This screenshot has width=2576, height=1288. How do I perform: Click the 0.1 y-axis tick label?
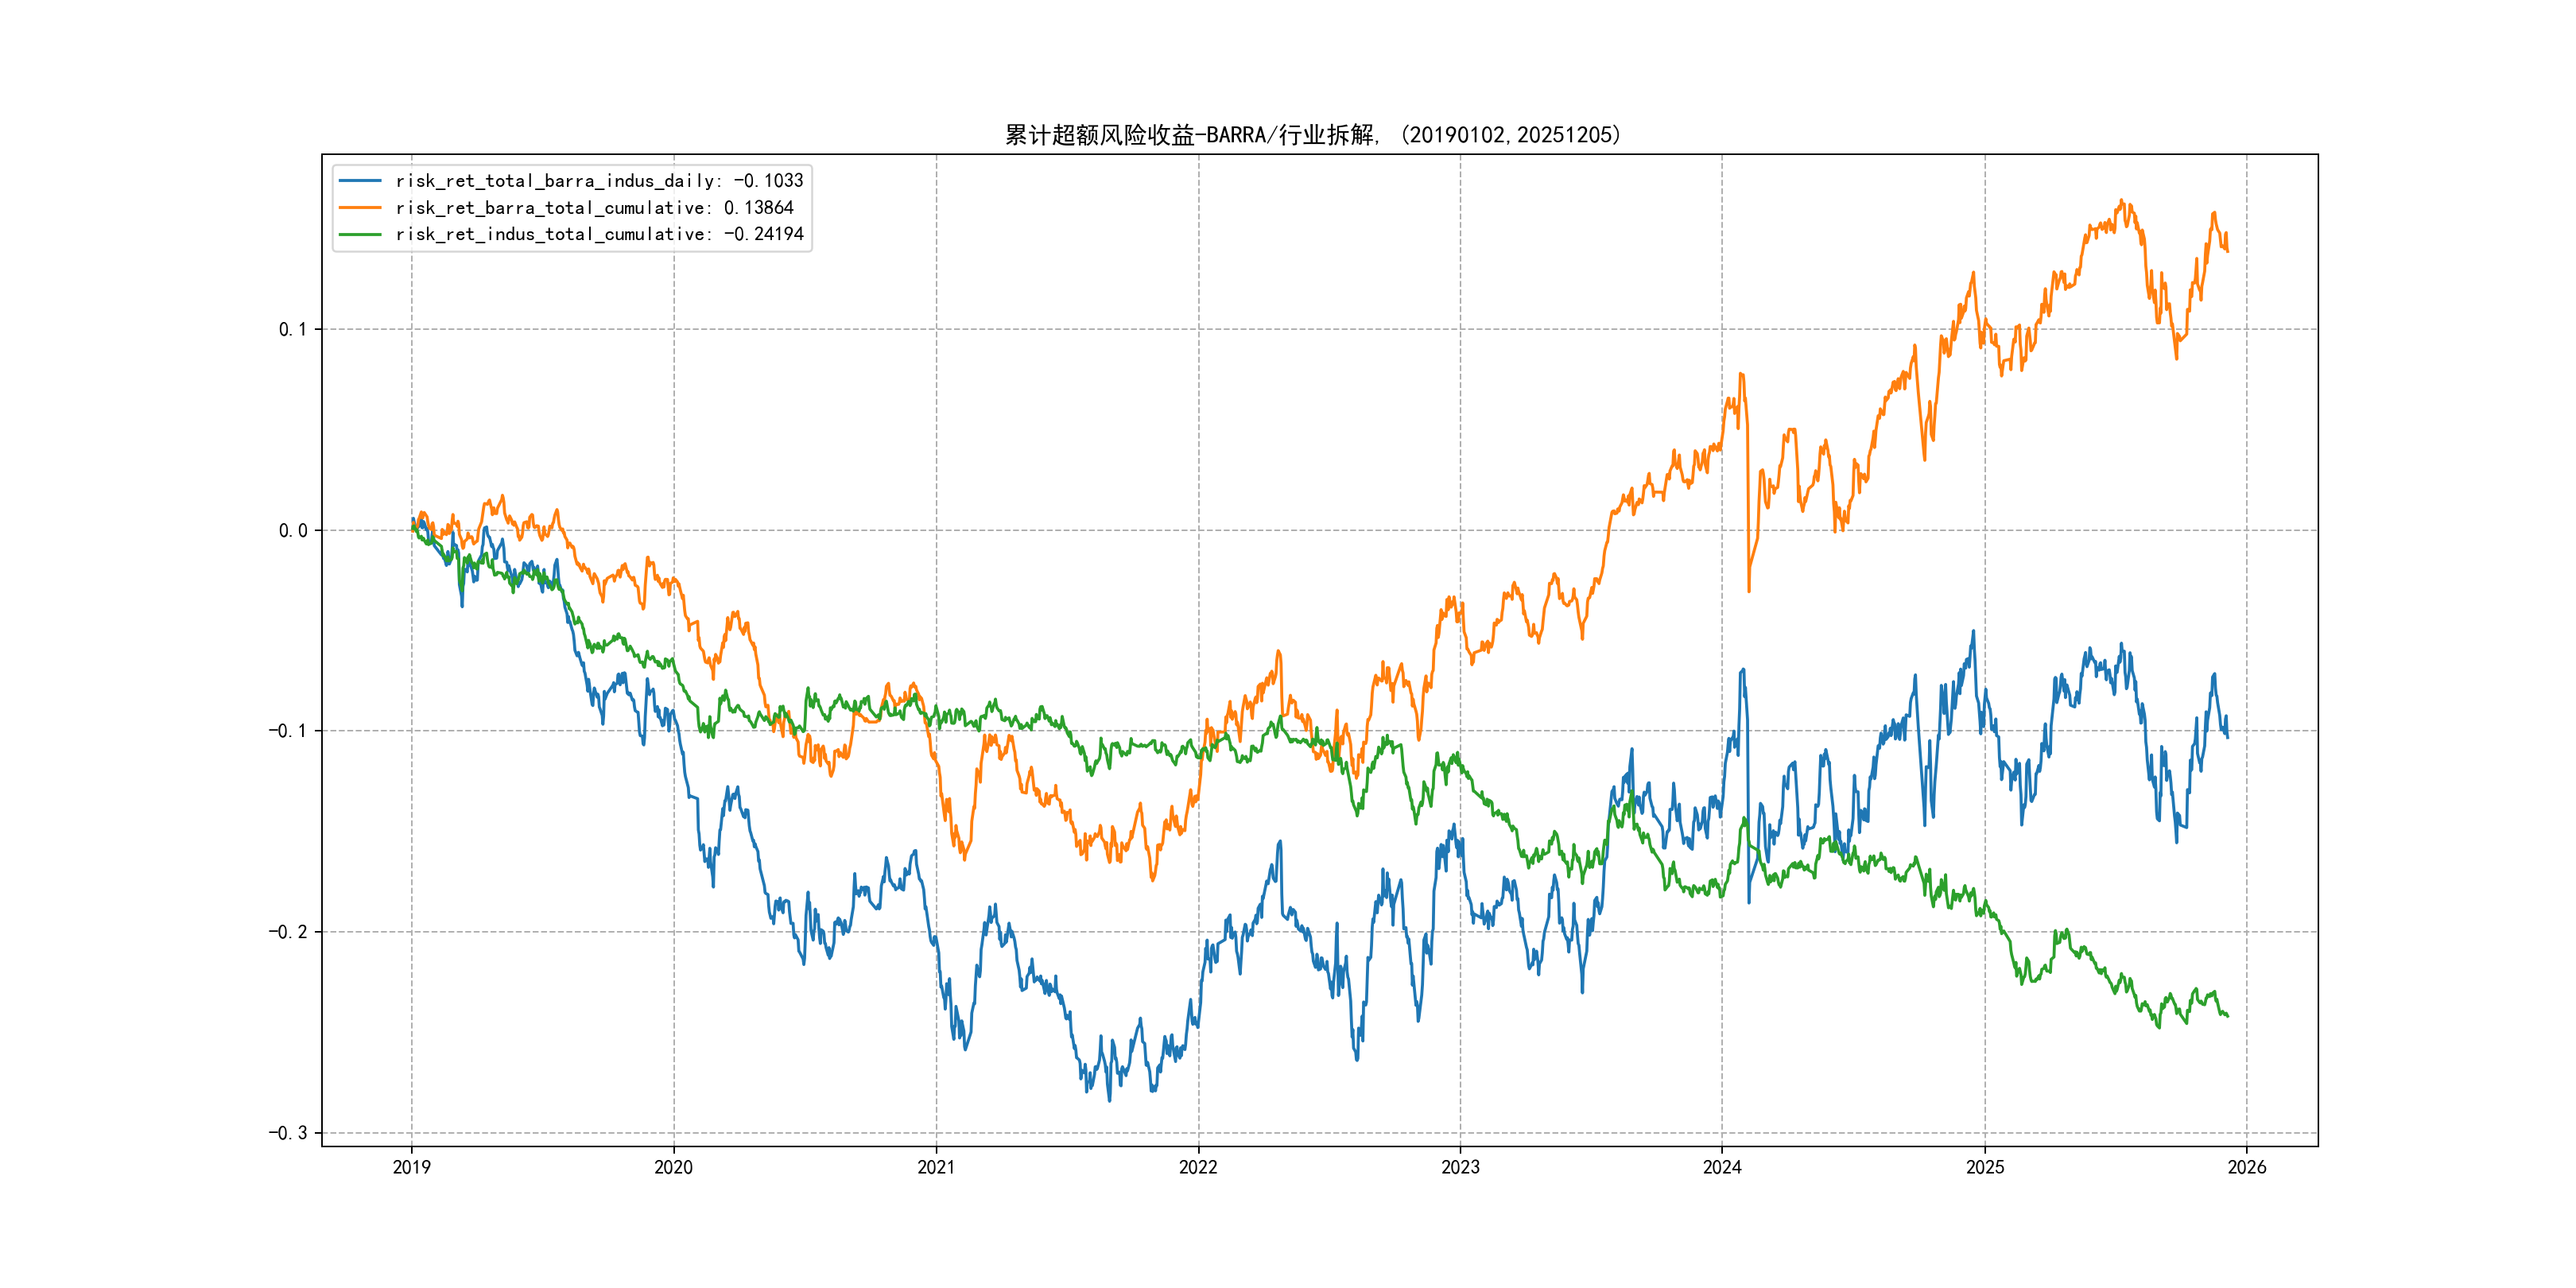click(293, 329)
